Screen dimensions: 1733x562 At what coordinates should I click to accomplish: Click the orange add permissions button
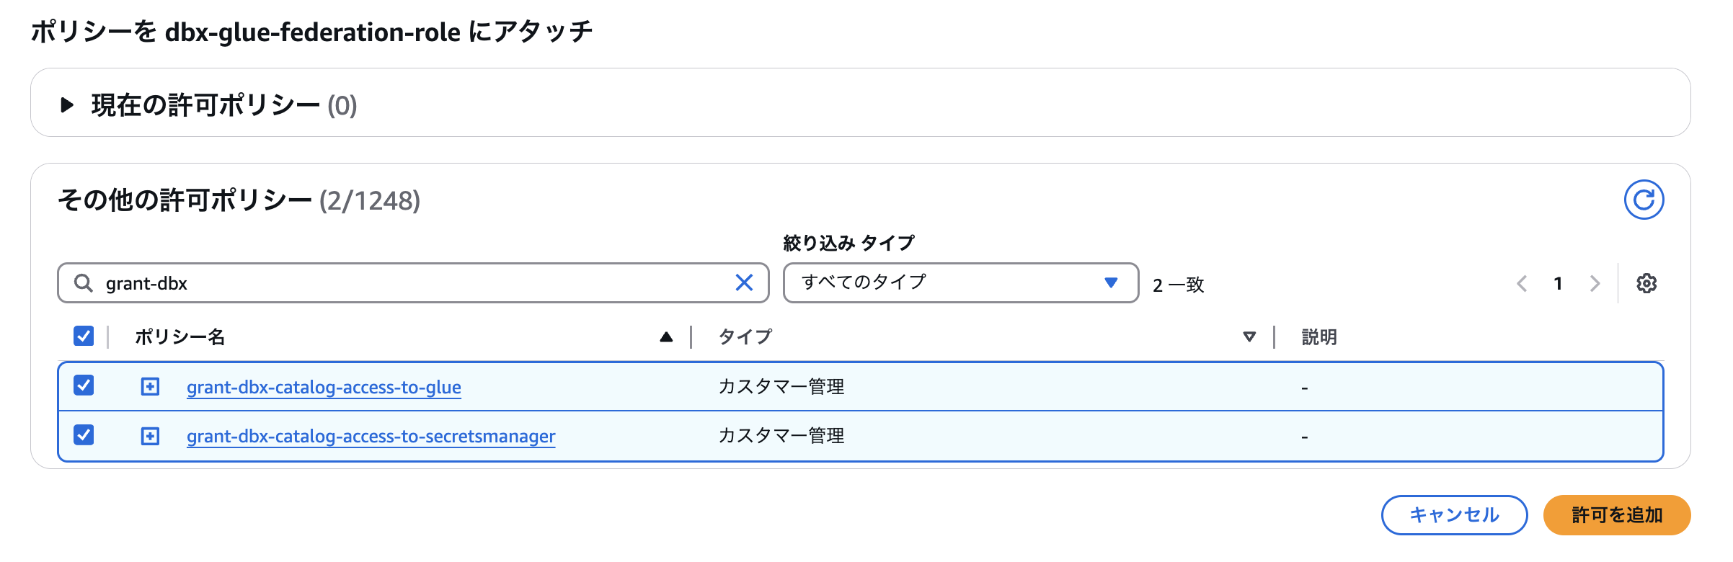point(1616,514)
